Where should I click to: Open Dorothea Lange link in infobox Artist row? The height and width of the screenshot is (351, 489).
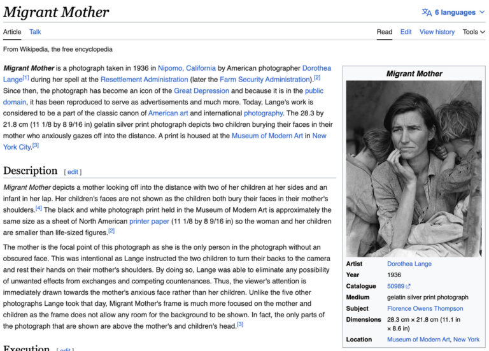click(x=409, y=264)
